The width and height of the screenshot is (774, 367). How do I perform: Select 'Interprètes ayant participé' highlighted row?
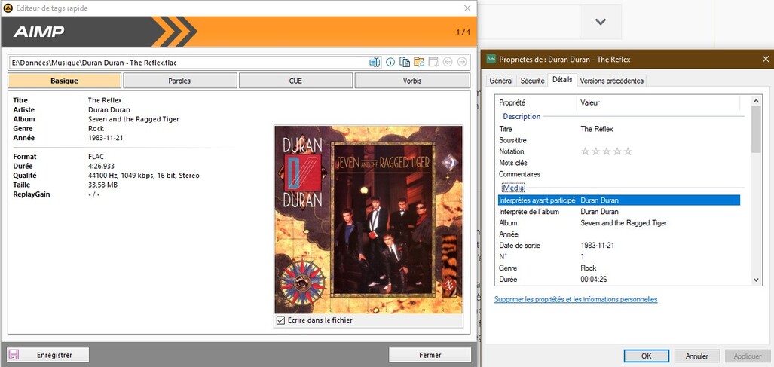coord(619,200)
